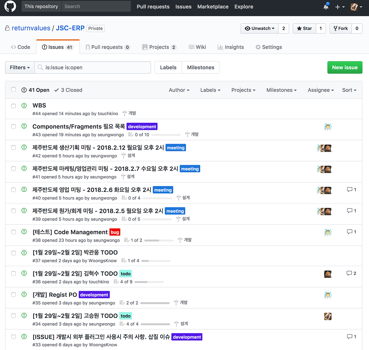369x350 pixels.
Task: Click the search magnifier in the Filters bar
Action: tap(40, 67)
